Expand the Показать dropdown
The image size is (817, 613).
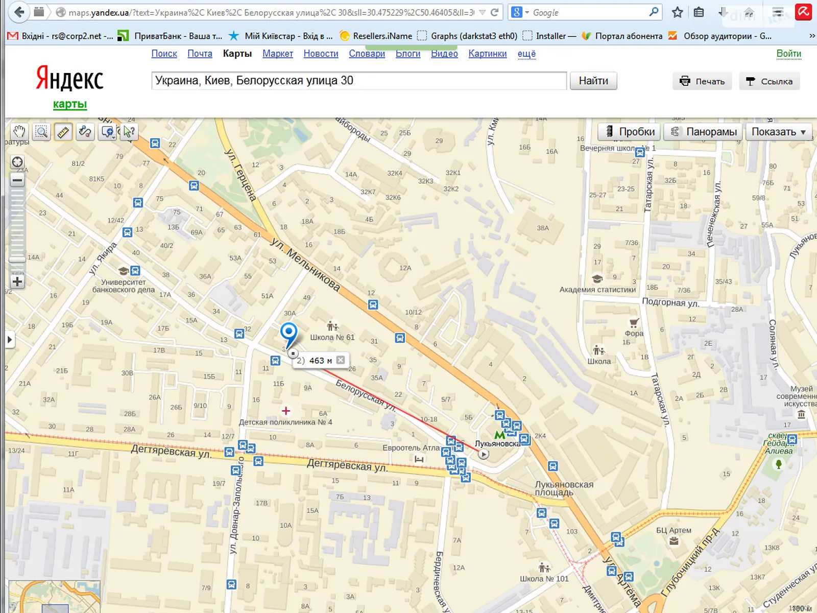pyautogui.click(x=778, y=132)
